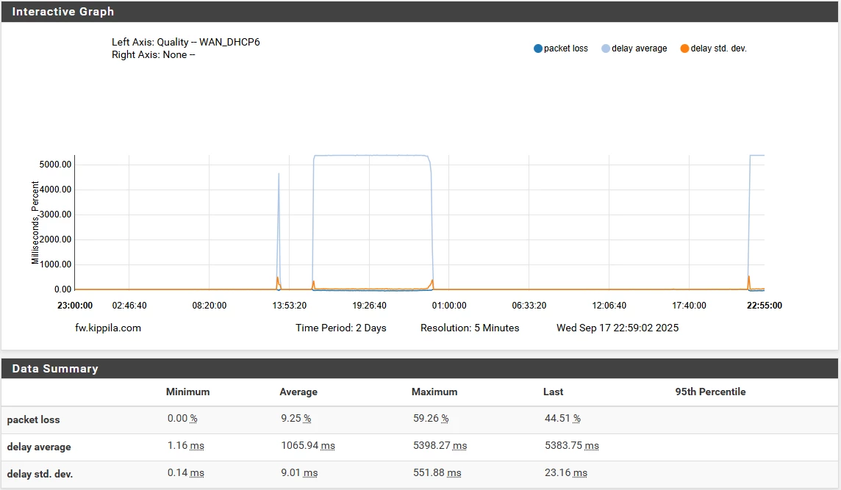Click the delay std. dev. row label

40,474
